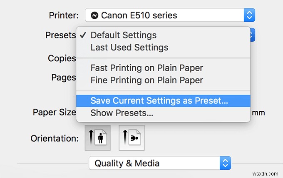This screenshot has height=178, width=283.
Task: Select the landscape orientation icon
Action: click(132, 138)
